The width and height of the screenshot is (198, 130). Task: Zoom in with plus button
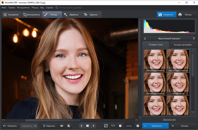pyautogui.click(x=138, y=126)
